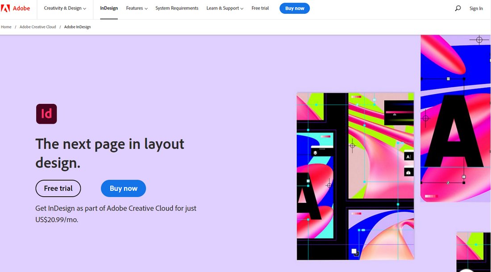Expand the Creativity & Design menu

click(65, 8)
